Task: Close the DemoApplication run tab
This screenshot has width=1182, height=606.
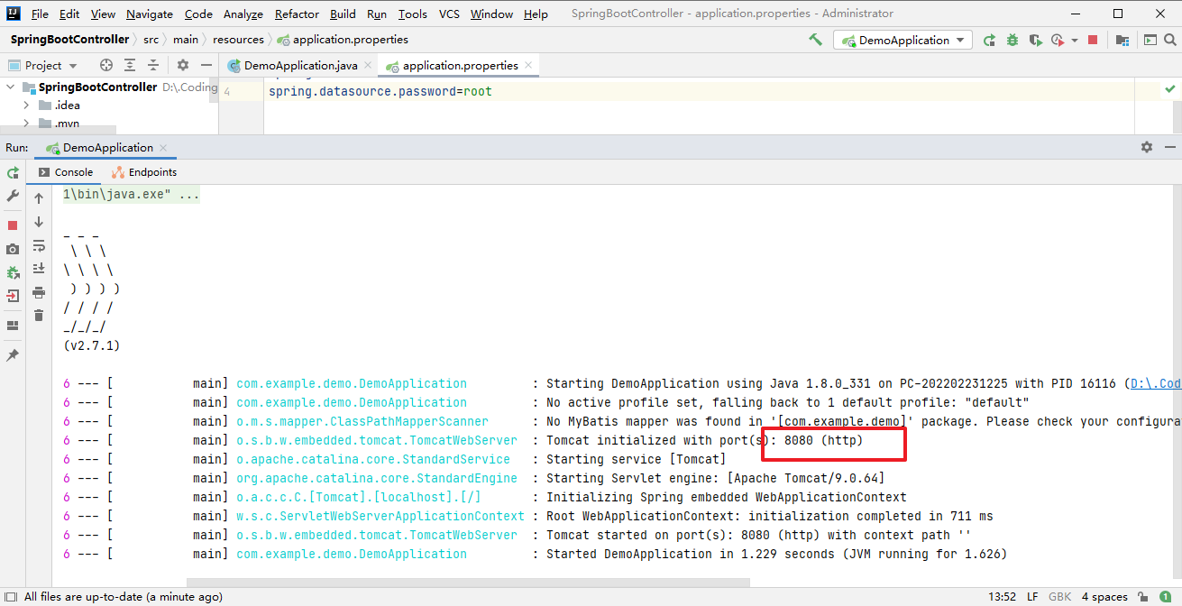Action: (x=162, y=148)
